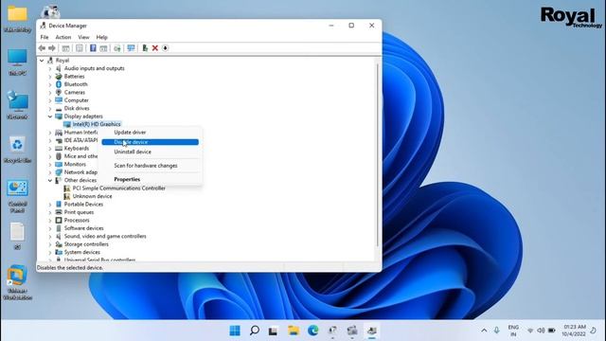
Task: Expand Sound, video and game controllers
Action: (50, 236)
